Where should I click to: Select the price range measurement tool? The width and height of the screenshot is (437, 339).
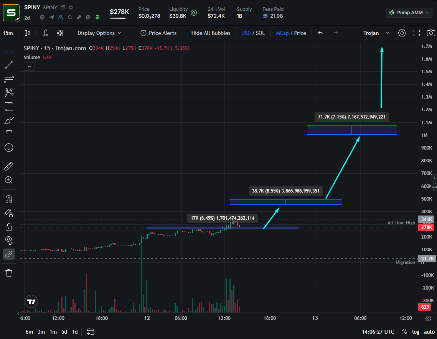tap(9, 106)
